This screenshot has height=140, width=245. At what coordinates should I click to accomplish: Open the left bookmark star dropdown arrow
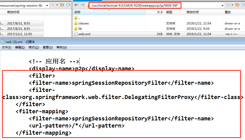[x=57, y=5]
